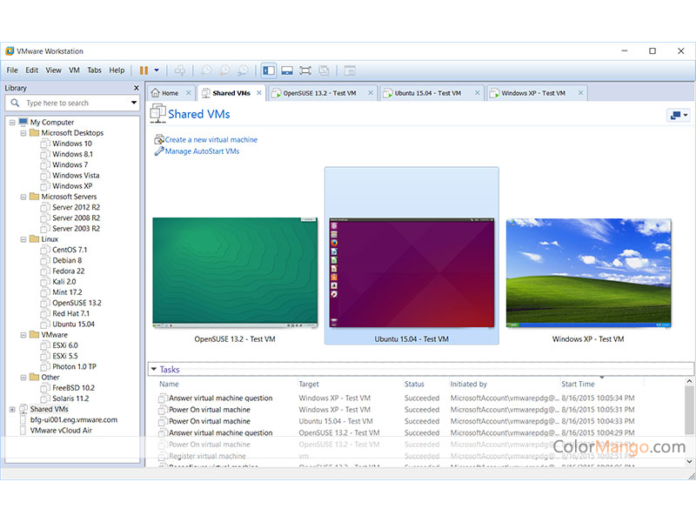Click the thumbnail bar toolbar icon

coord(287,70)
